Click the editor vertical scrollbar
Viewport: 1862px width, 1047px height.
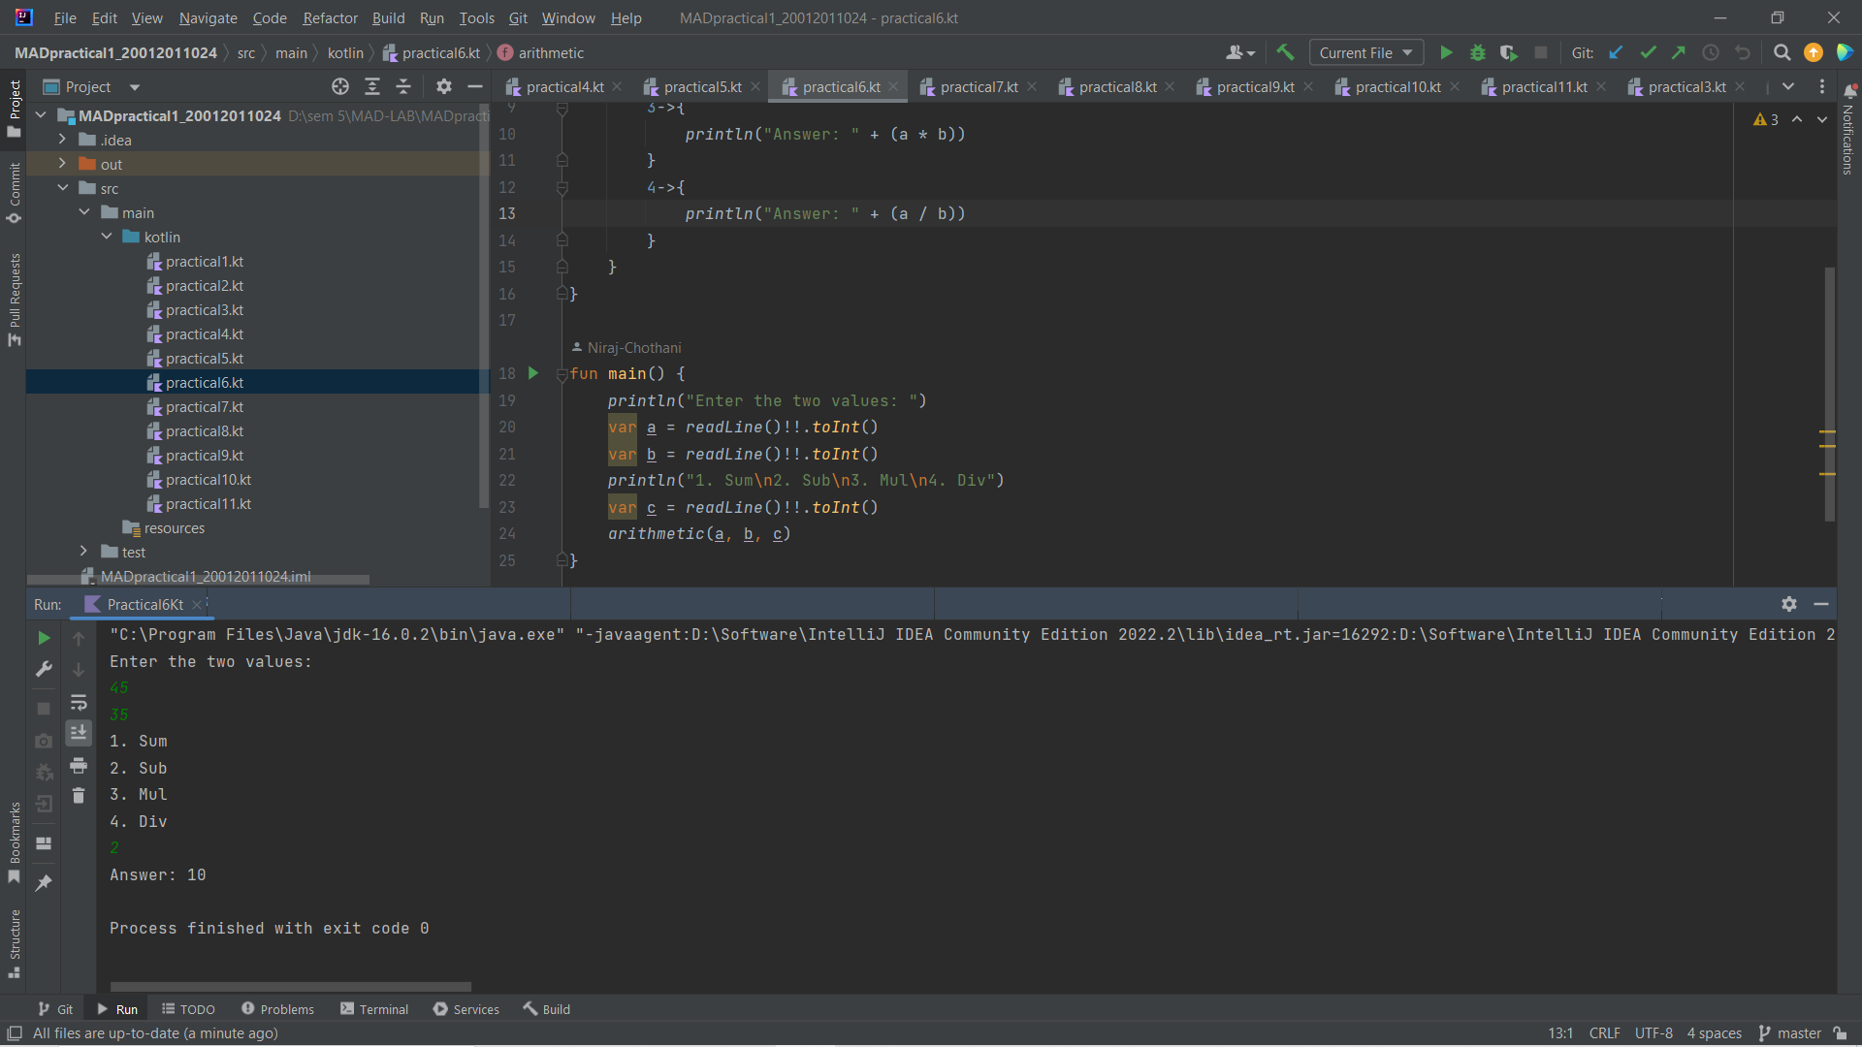(1829, 388)
